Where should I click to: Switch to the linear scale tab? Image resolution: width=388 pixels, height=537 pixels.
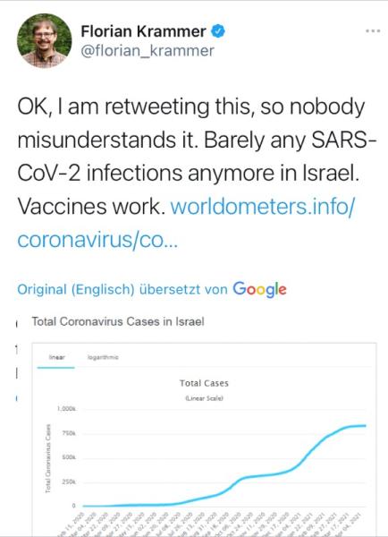pyautogui.click(x=56, y=357)
